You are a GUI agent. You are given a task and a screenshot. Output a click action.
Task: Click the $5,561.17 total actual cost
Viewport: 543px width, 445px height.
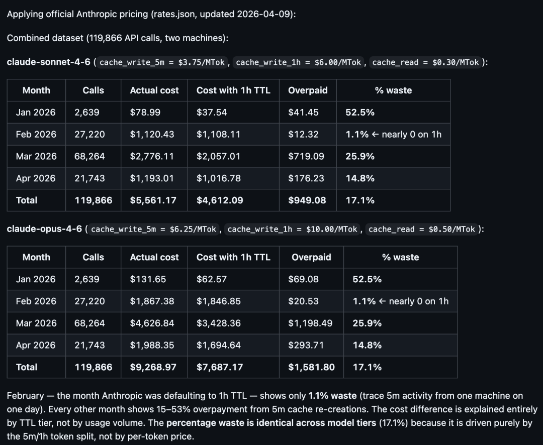click(x=153, y=200)
